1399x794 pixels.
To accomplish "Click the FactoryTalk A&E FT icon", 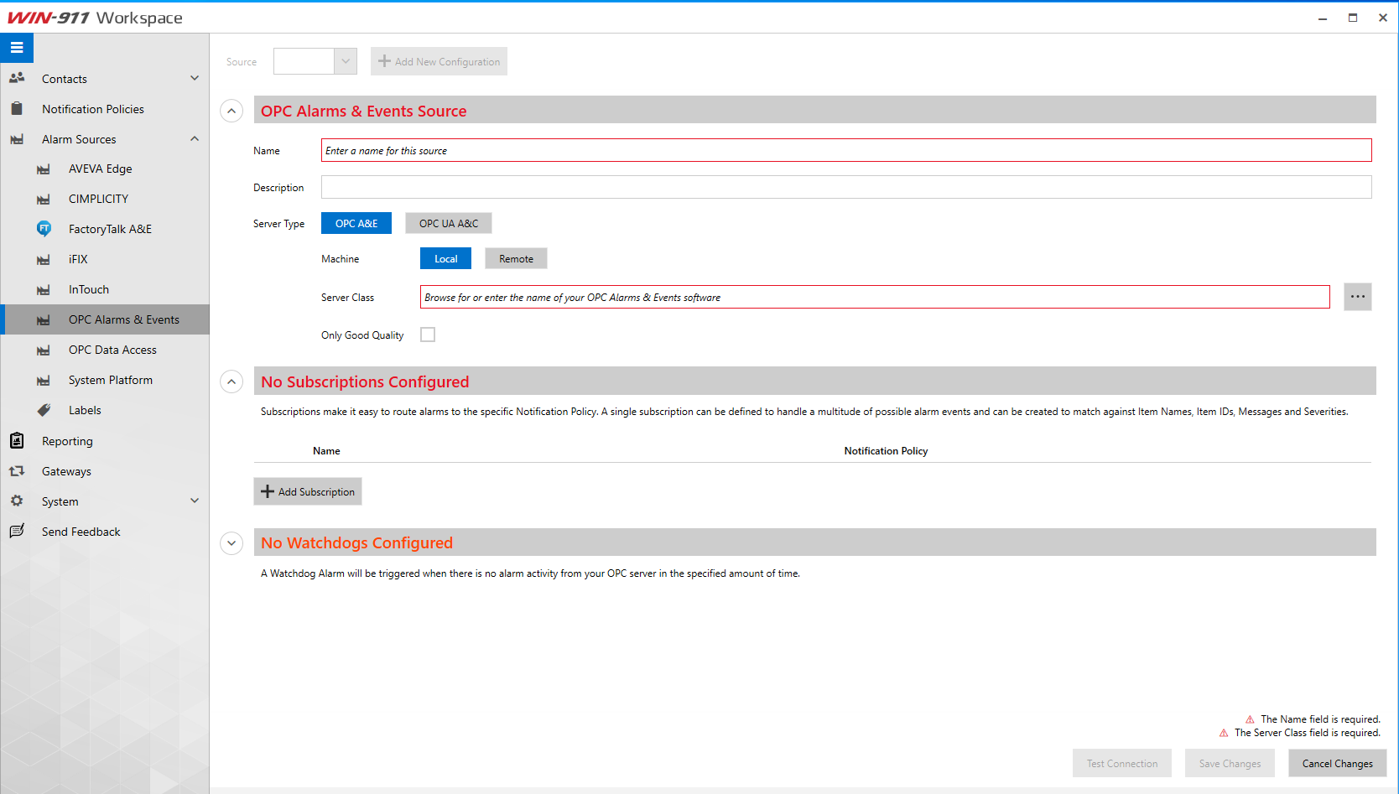I will coord(44,228).
